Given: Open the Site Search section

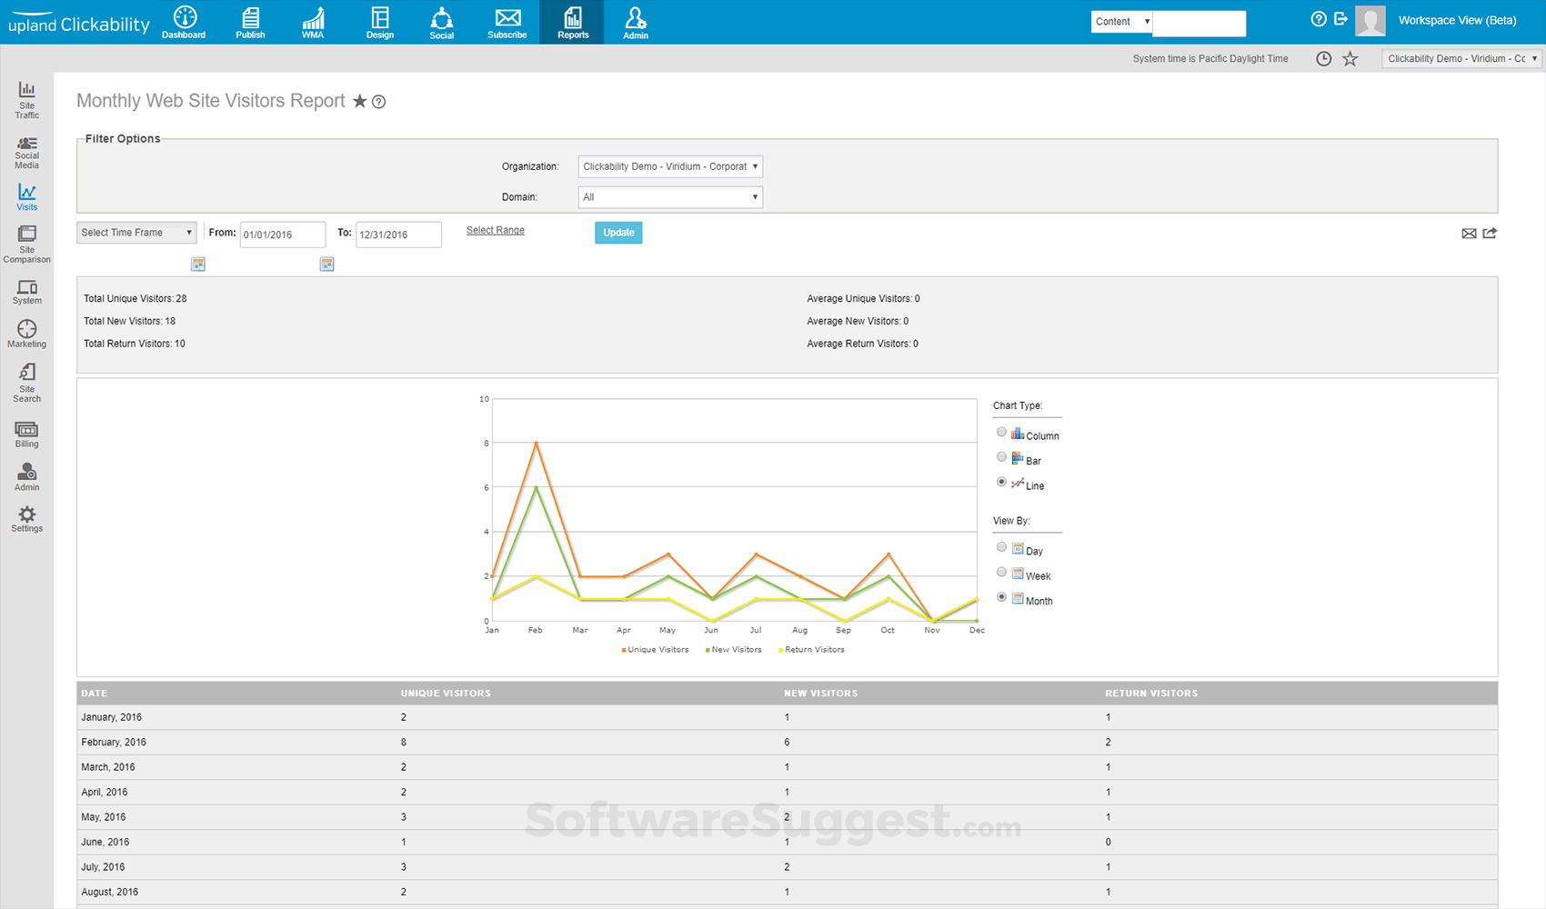Looking at the screenshot, I should click(x=26, y=381).
